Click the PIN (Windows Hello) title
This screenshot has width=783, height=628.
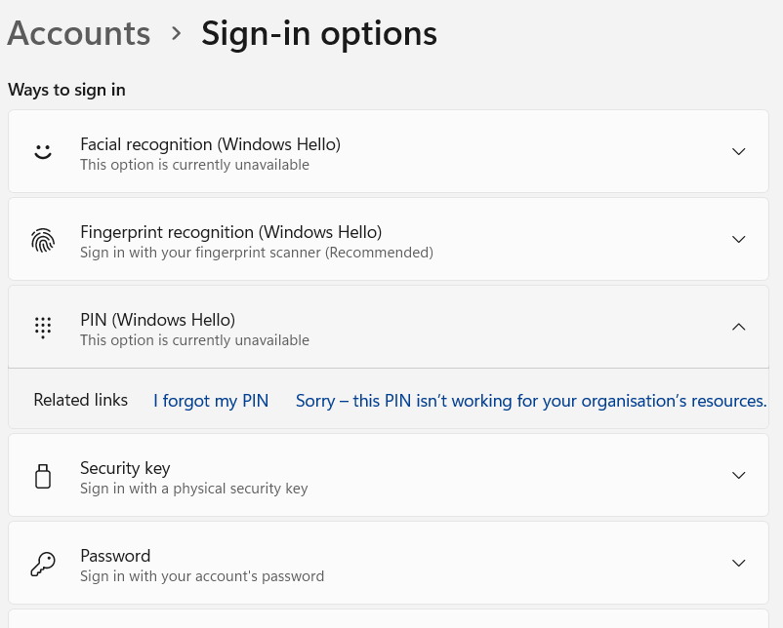tap(157, 320)
